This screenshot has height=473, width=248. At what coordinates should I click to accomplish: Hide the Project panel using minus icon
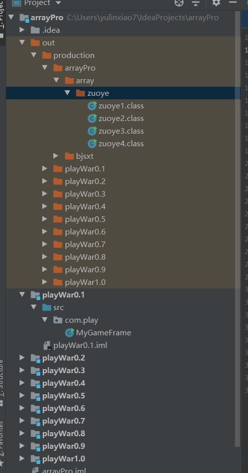click(232, 3)
